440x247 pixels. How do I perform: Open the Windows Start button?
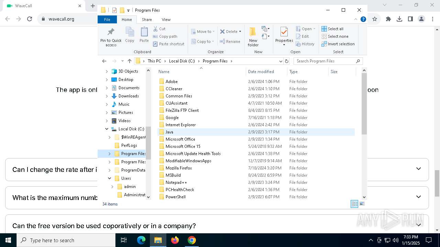click(8, 240)
